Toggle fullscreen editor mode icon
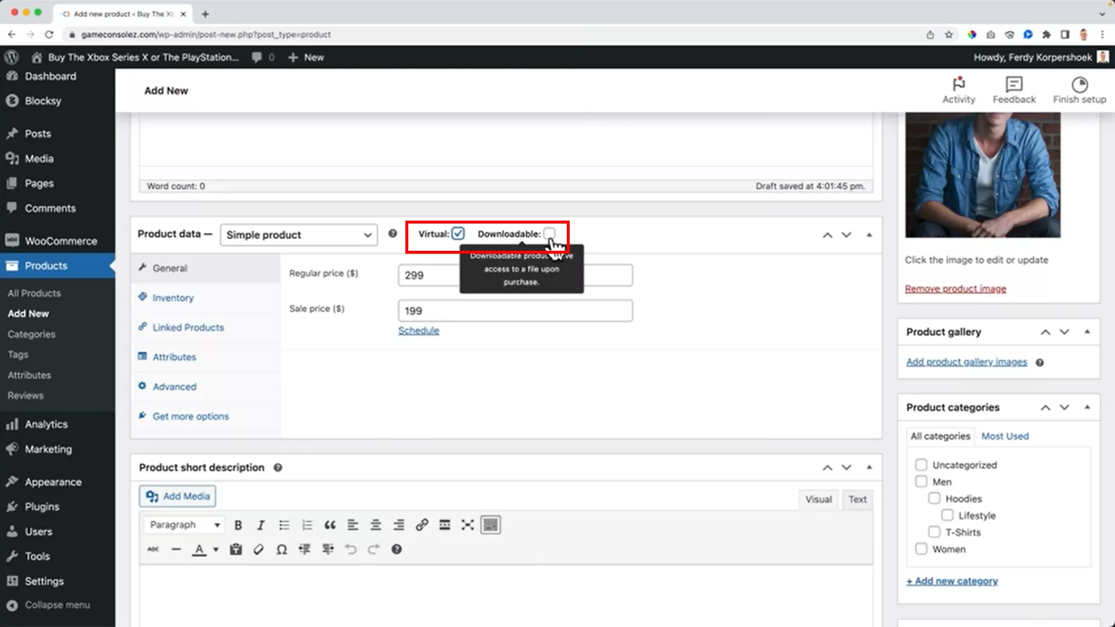 [467, 525]
